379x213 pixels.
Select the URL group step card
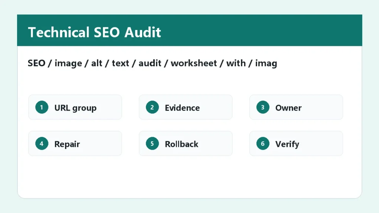tap(75, 107)
